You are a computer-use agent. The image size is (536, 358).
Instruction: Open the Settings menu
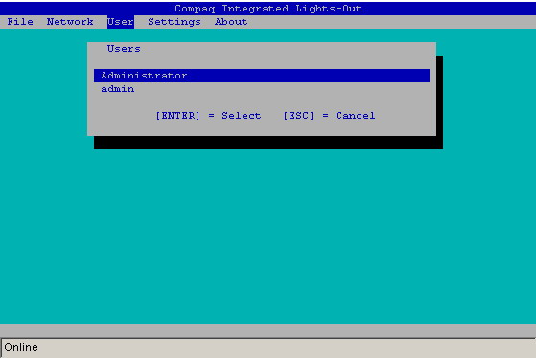coord(175,22)
